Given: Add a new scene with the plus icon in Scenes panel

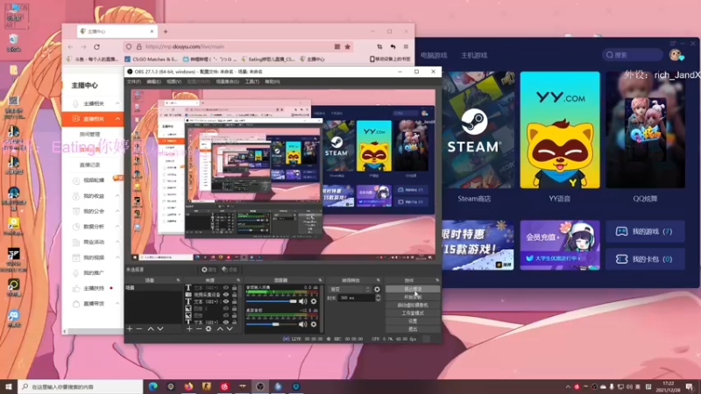Looking at the screenshot, I should point(130,329).
